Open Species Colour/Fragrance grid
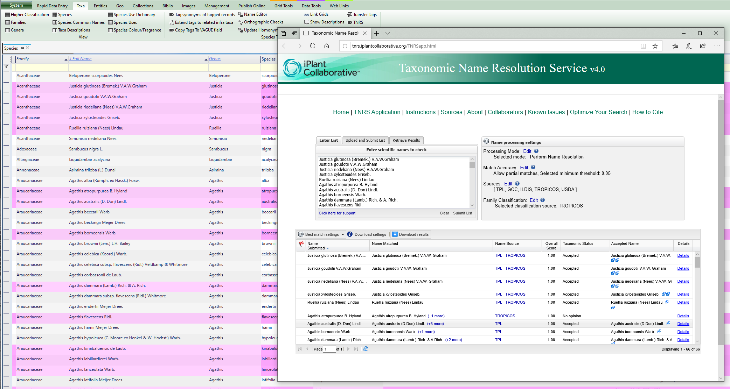 (x=134, y=30)
